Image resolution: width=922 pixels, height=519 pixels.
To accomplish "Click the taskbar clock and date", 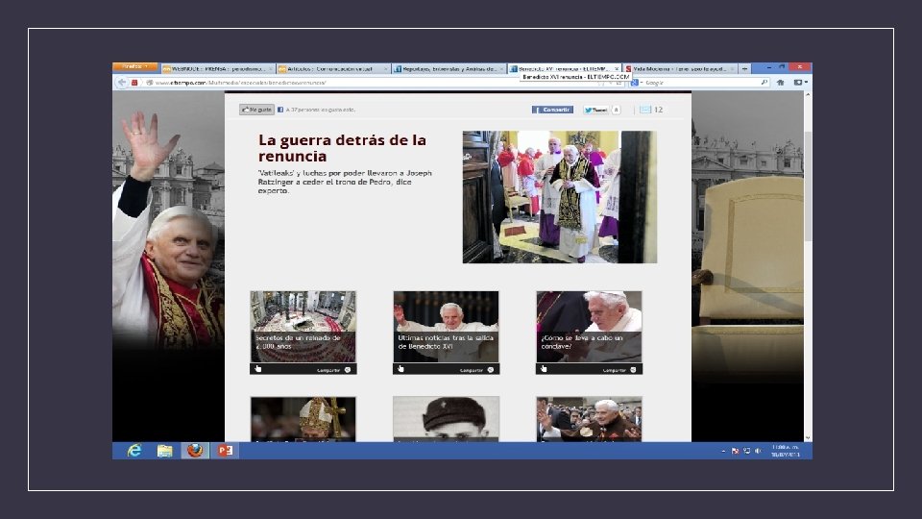I will click(x=786, y=451).
